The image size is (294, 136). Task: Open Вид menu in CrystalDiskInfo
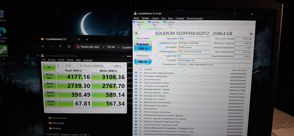tap(163, 19)
